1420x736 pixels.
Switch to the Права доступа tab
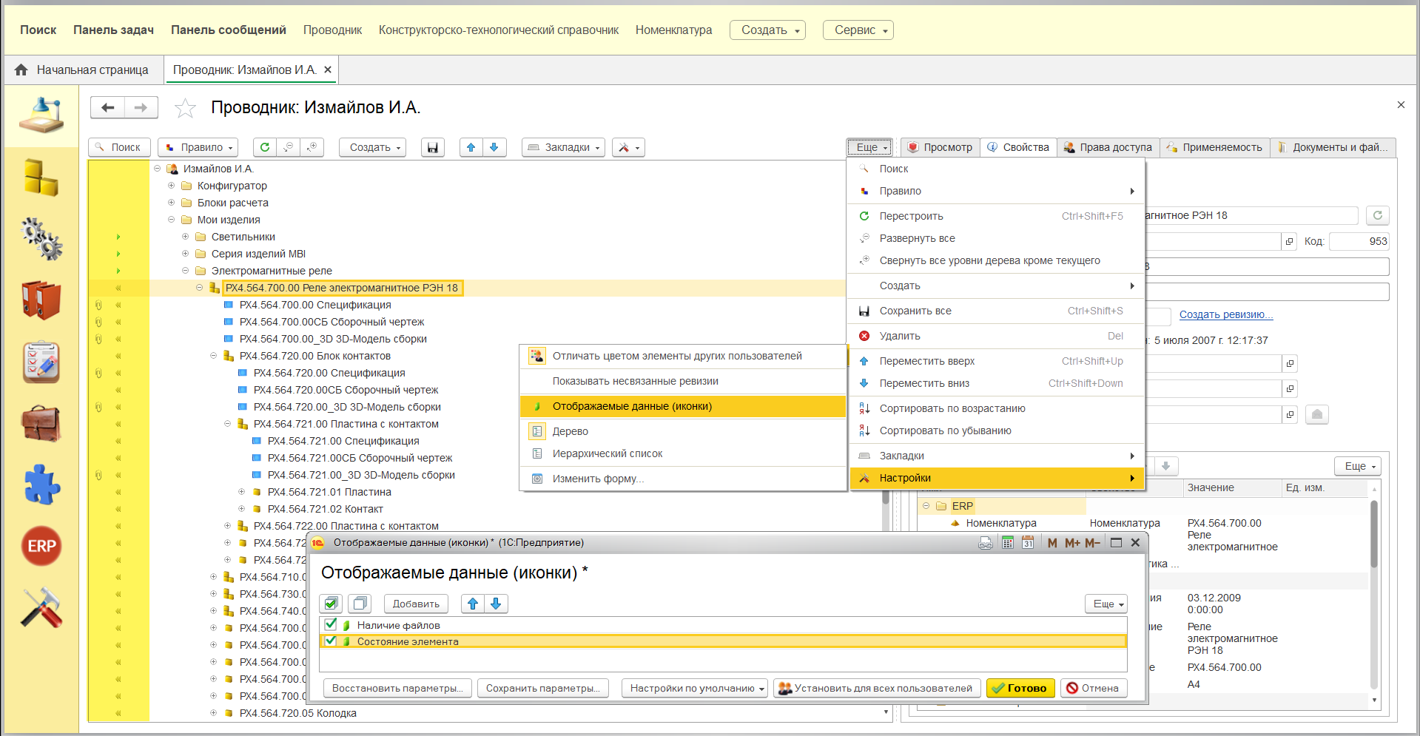[1108, 147]
